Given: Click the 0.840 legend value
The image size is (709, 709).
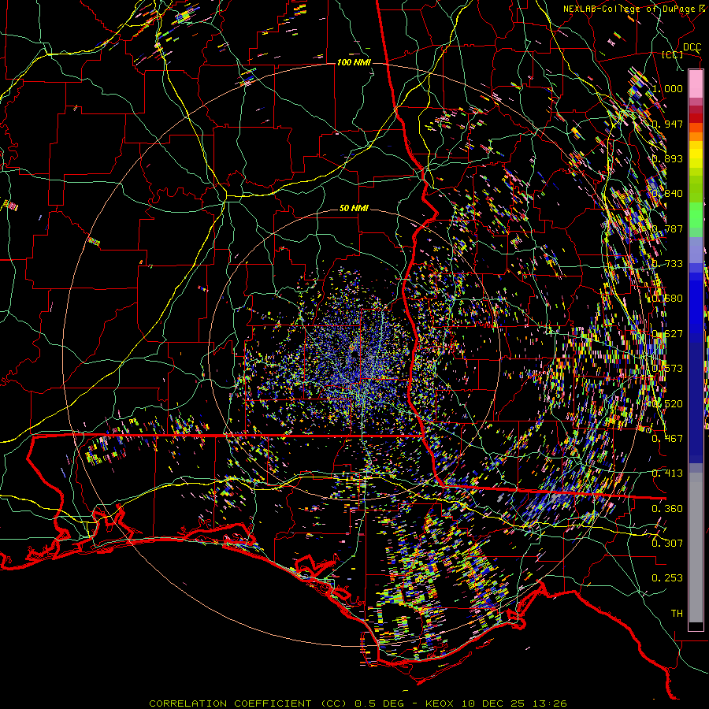Looking at the screenshot, I should coord(667,193).
